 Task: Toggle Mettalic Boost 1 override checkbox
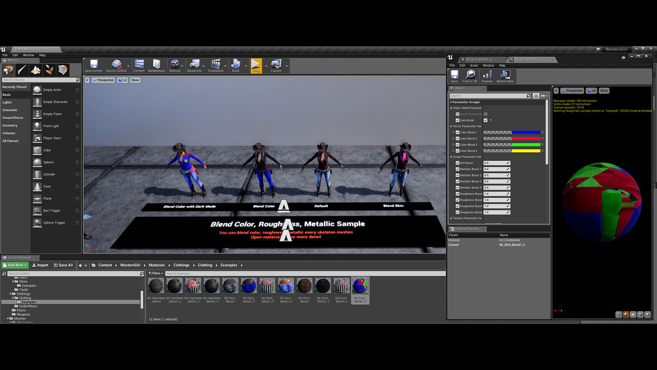pos(457,169)
